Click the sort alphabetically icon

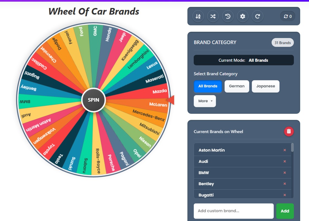(198, 16)
